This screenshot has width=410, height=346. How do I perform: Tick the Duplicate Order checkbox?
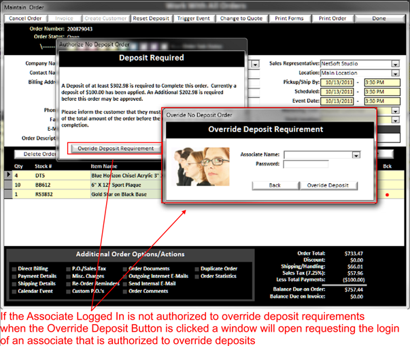(x=197, y=270)
